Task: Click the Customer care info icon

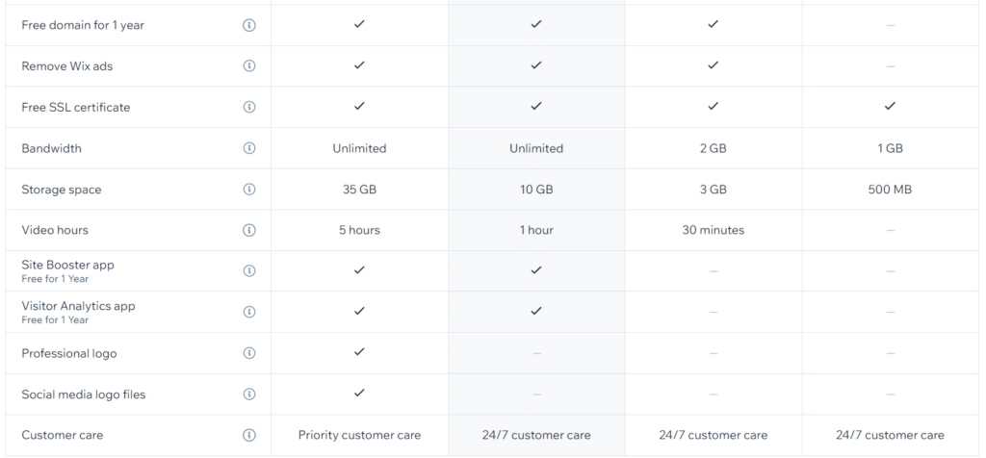Action: tap(249, 435)
